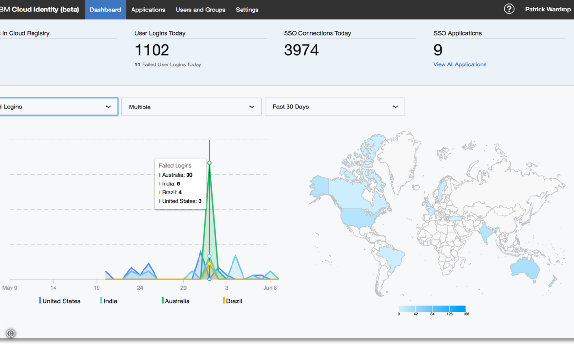Click the 168 scale value
574x344 pixels.
pyautogui.click(x=466, y=314)
